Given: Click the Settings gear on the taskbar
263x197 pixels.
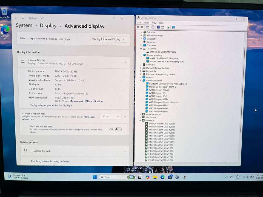Looking at the screenshot, I should pos(177,177).
